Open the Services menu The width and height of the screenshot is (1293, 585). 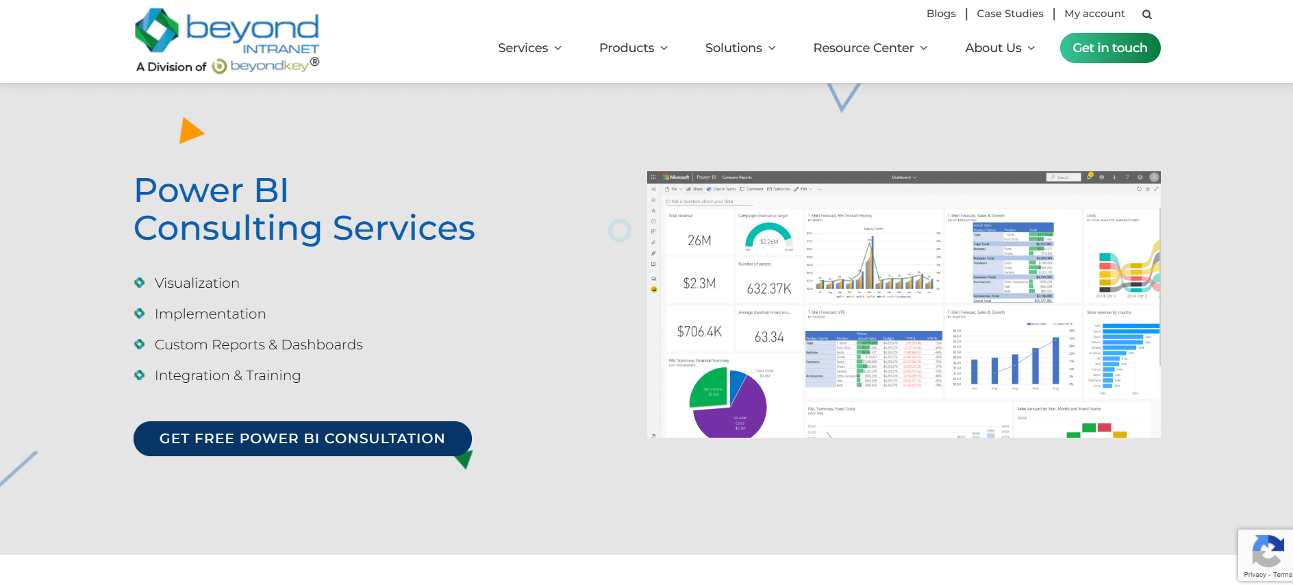pyautogui.click(x=523, y=48)
